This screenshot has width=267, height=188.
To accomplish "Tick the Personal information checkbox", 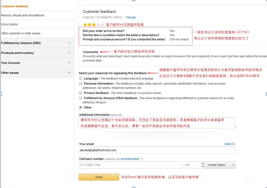I will coord(81,84).
